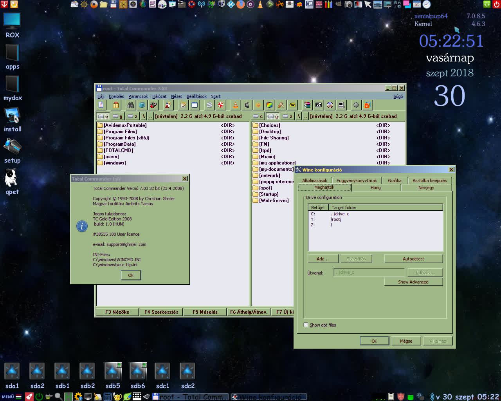Screen dimensions: 501x401
Task: Click the 7z archiver icon in Total Commander toolbar
Action: [x=319, y=105]
